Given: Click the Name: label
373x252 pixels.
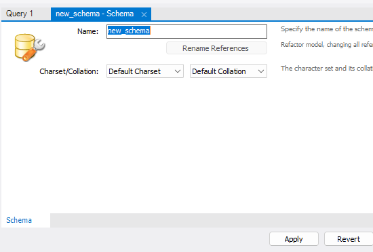Looking at the screenshot, I should tap(87, 31).
